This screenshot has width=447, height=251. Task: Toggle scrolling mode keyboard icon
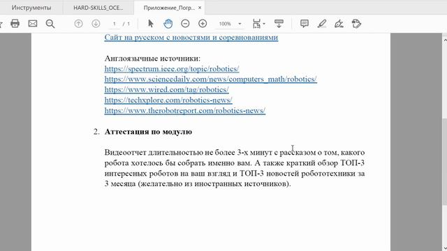[x=279, y=24]
